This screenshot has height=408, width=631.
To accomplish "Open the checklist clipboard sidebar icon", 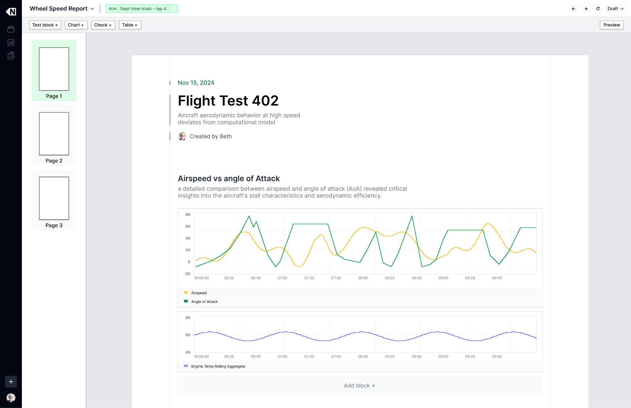I will [11, 56].
